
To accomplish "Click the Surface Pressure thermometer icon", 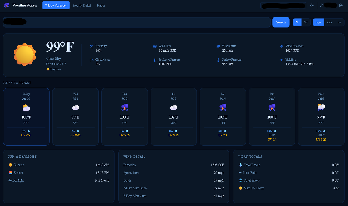I will 218,60.
